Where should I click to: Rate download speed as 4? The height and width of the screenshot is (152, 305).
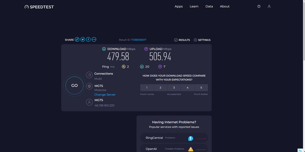click(x=187, y=88)
